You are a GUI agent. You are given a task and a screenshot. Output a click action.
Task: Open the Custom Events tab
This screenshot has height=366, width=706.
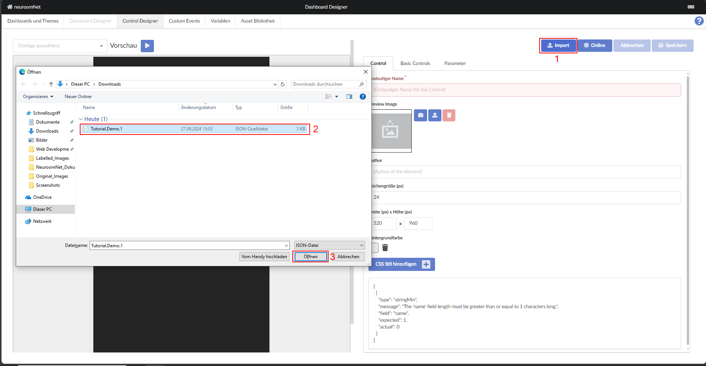point(184,21)
